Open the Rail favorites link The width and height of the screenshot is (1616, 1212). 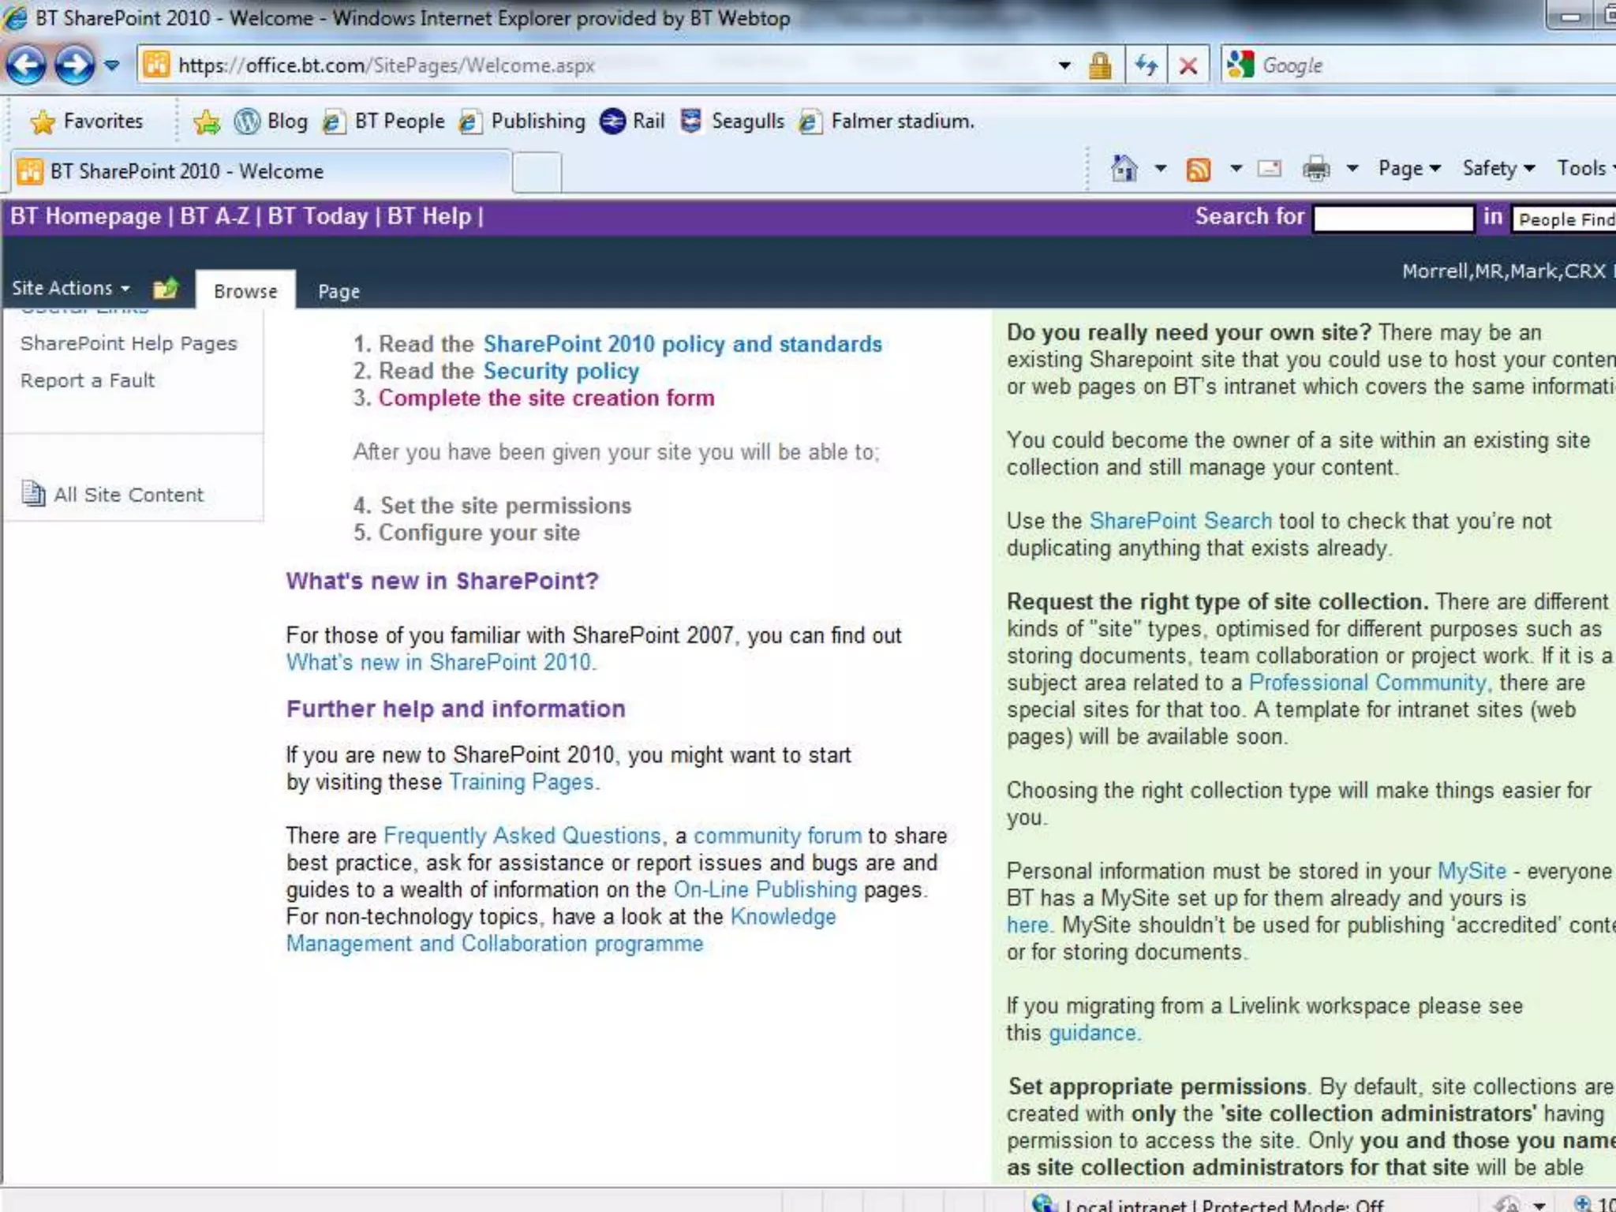pyautogui.click(x=632, y=122)
